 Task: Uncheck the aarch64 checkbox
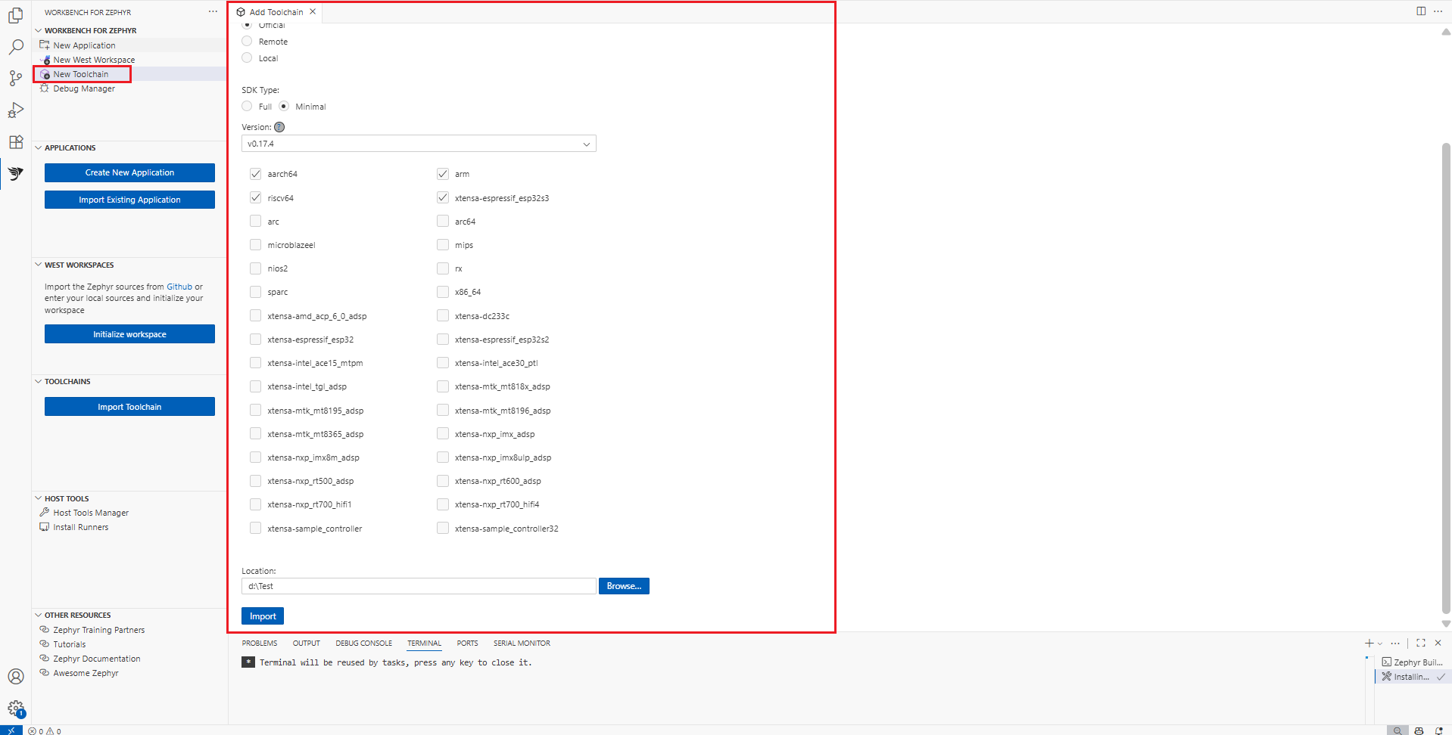click(255, 173)
